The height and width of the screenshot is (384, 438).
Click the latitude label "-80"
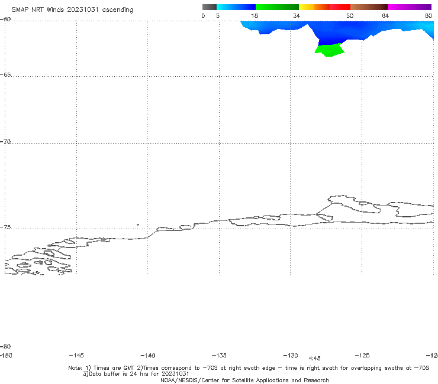click(x=5, y=347)
